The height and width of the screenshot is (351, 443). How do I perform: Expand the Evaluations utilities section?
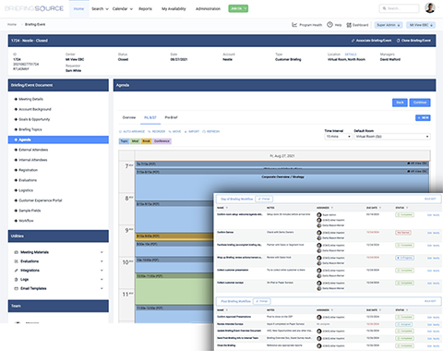(102, 261)
